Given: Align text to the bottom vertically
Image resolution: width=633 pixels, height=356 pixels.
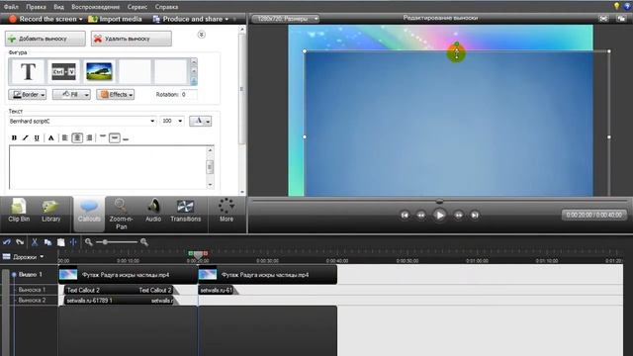Looking at the screenshot, I should (x=126, y=138).
